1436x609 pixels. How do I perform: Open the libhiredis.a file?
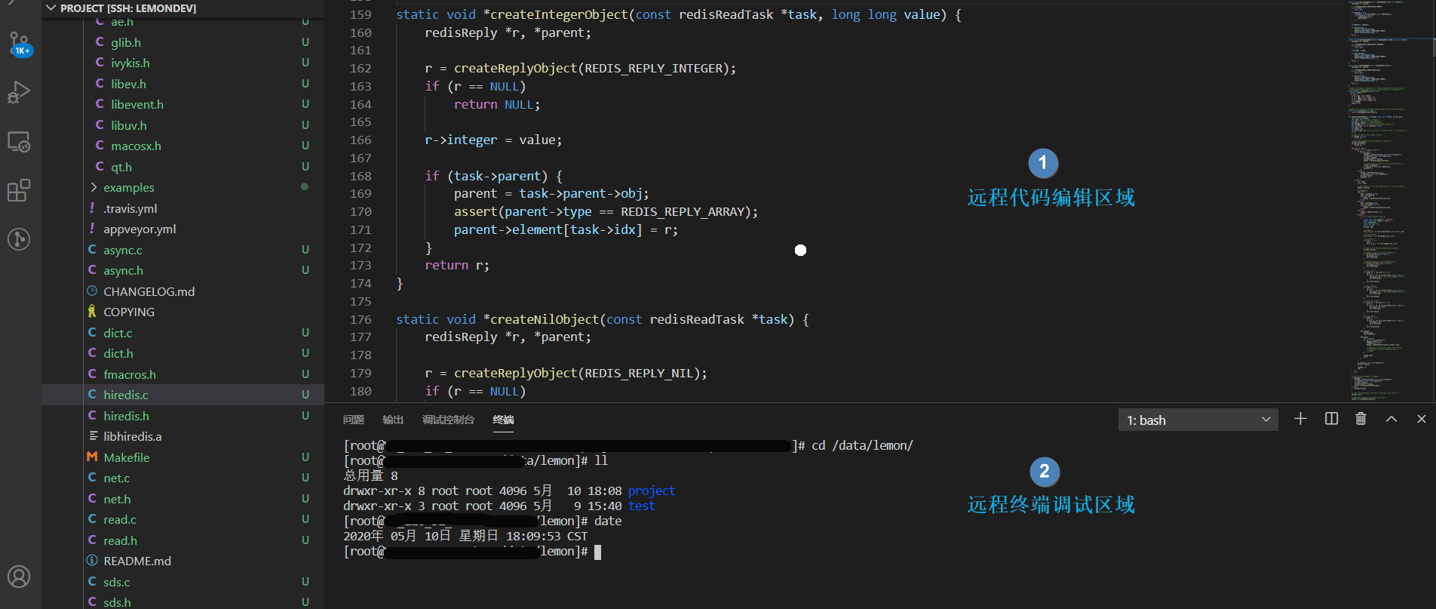[x=133, y=436]
